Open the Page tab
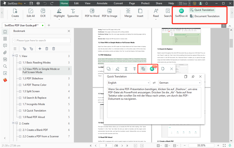This screenshot has width=234, height=148. pos(132,3)
